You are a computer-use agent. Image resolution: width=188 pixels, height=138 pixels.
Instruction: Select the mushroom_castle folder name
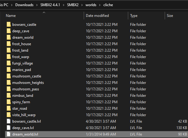point(27,76)
